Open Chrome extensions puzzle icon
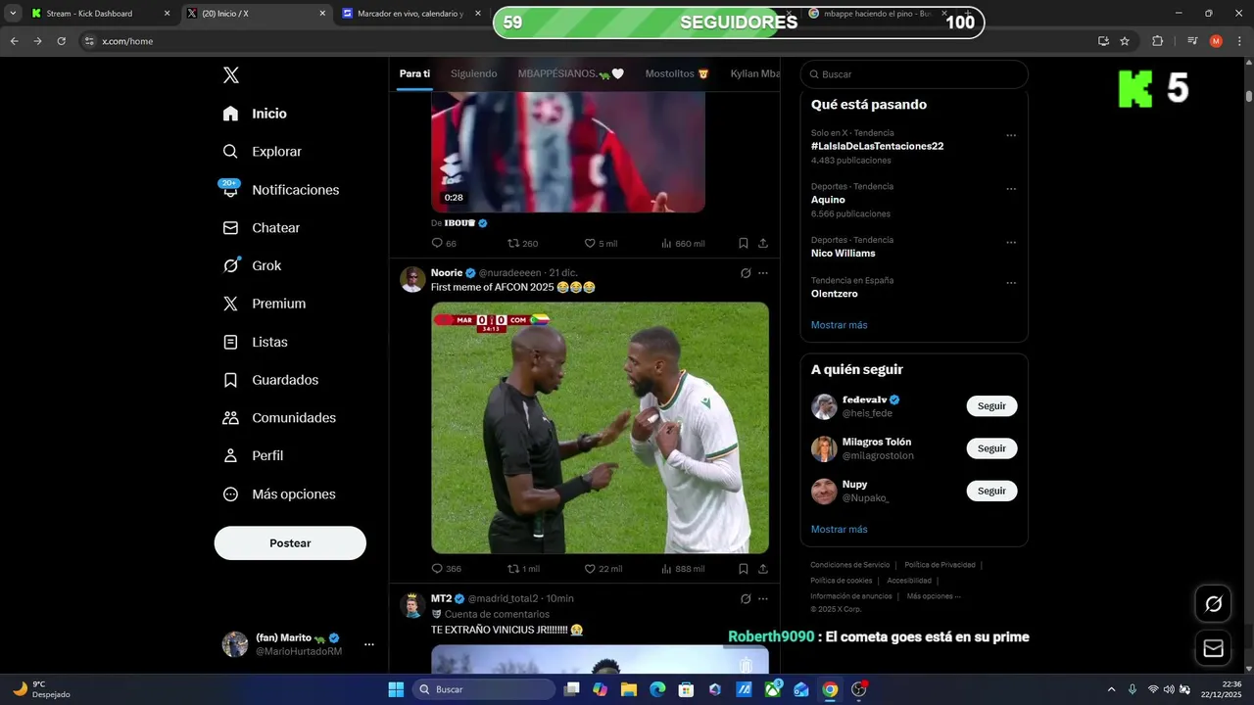The height and width of the screenshot is (705, 1254). [x=1157, y=41]
